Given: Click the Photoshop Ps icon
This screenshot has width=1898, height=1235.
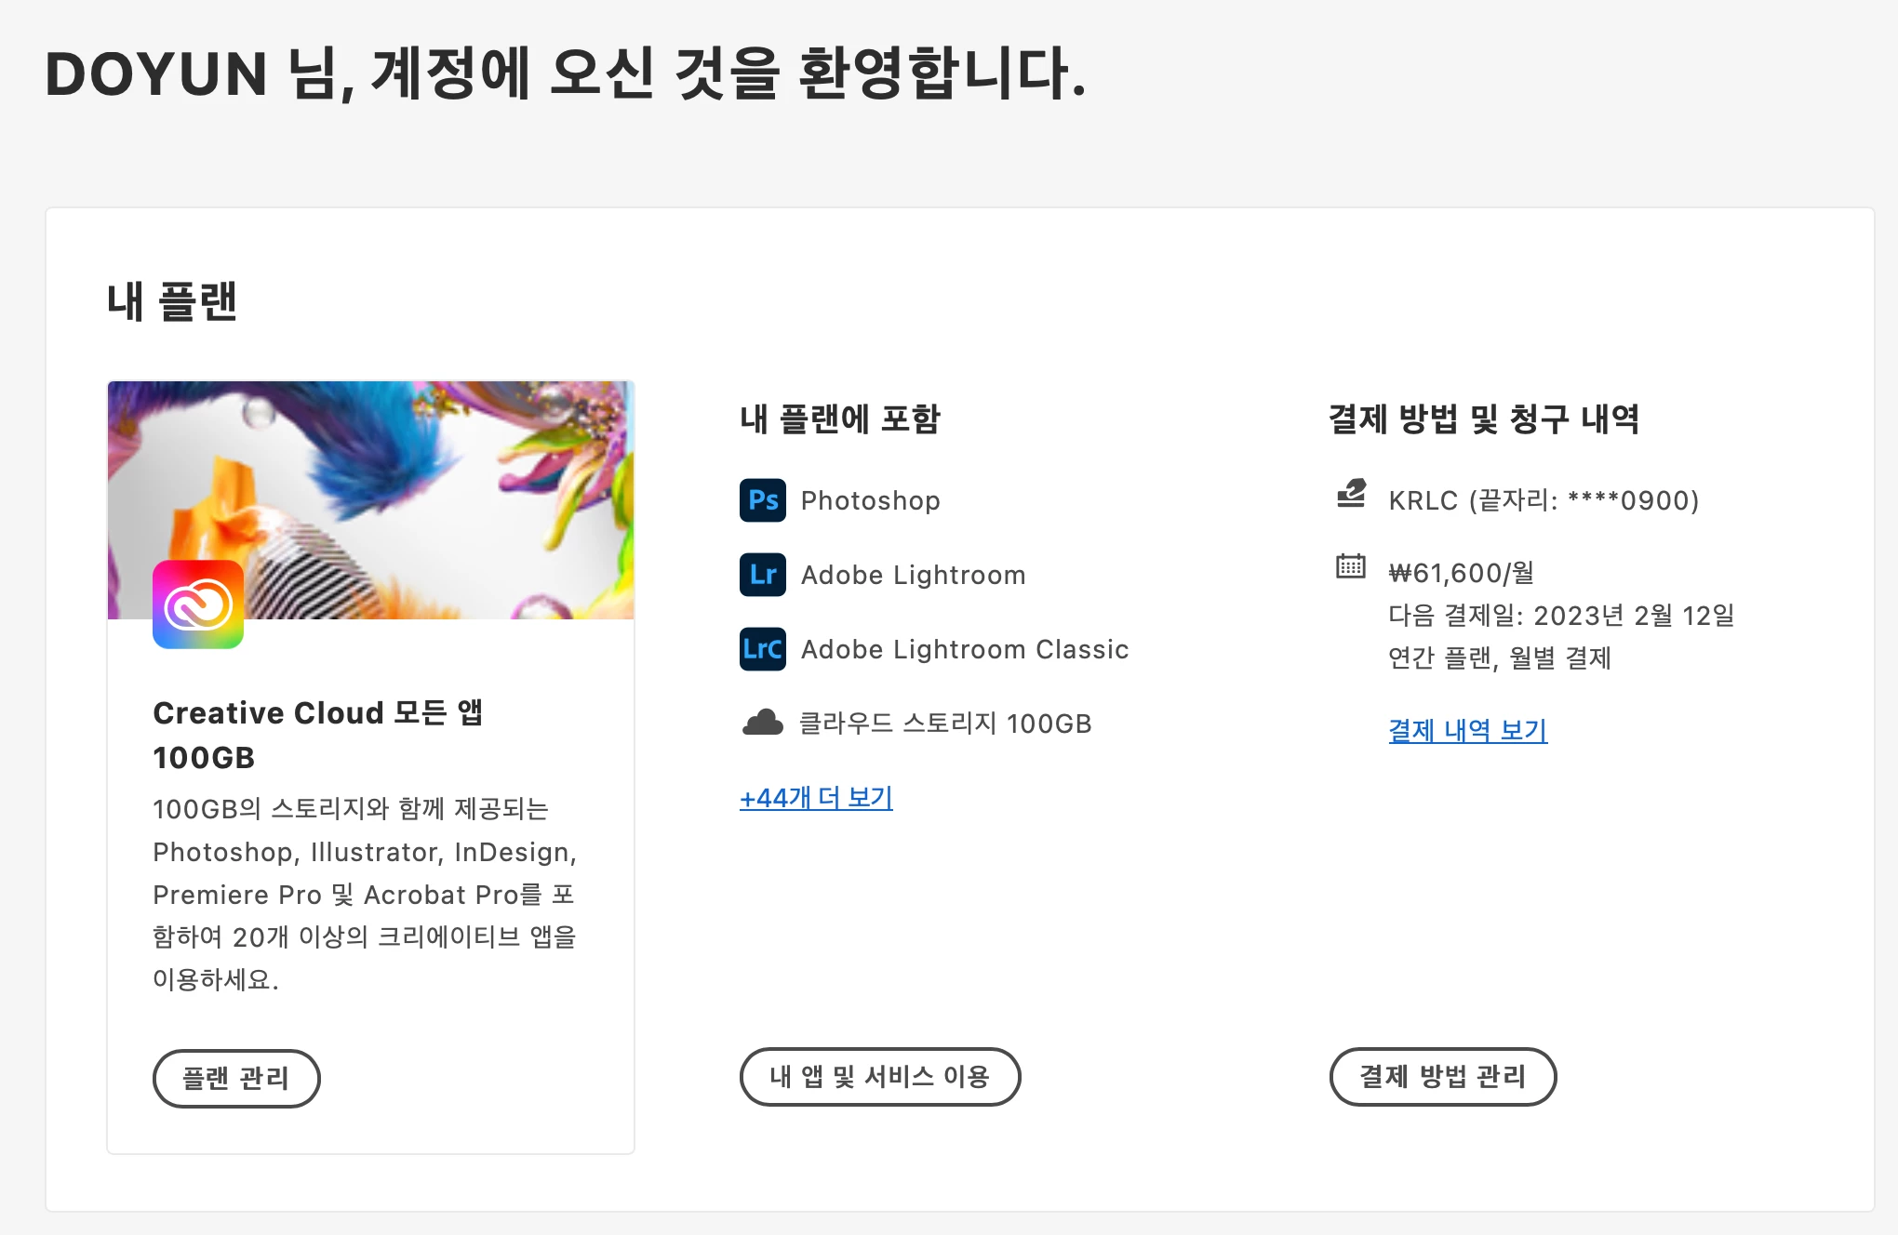Looking at the screenshot, I should click(762, 500).
